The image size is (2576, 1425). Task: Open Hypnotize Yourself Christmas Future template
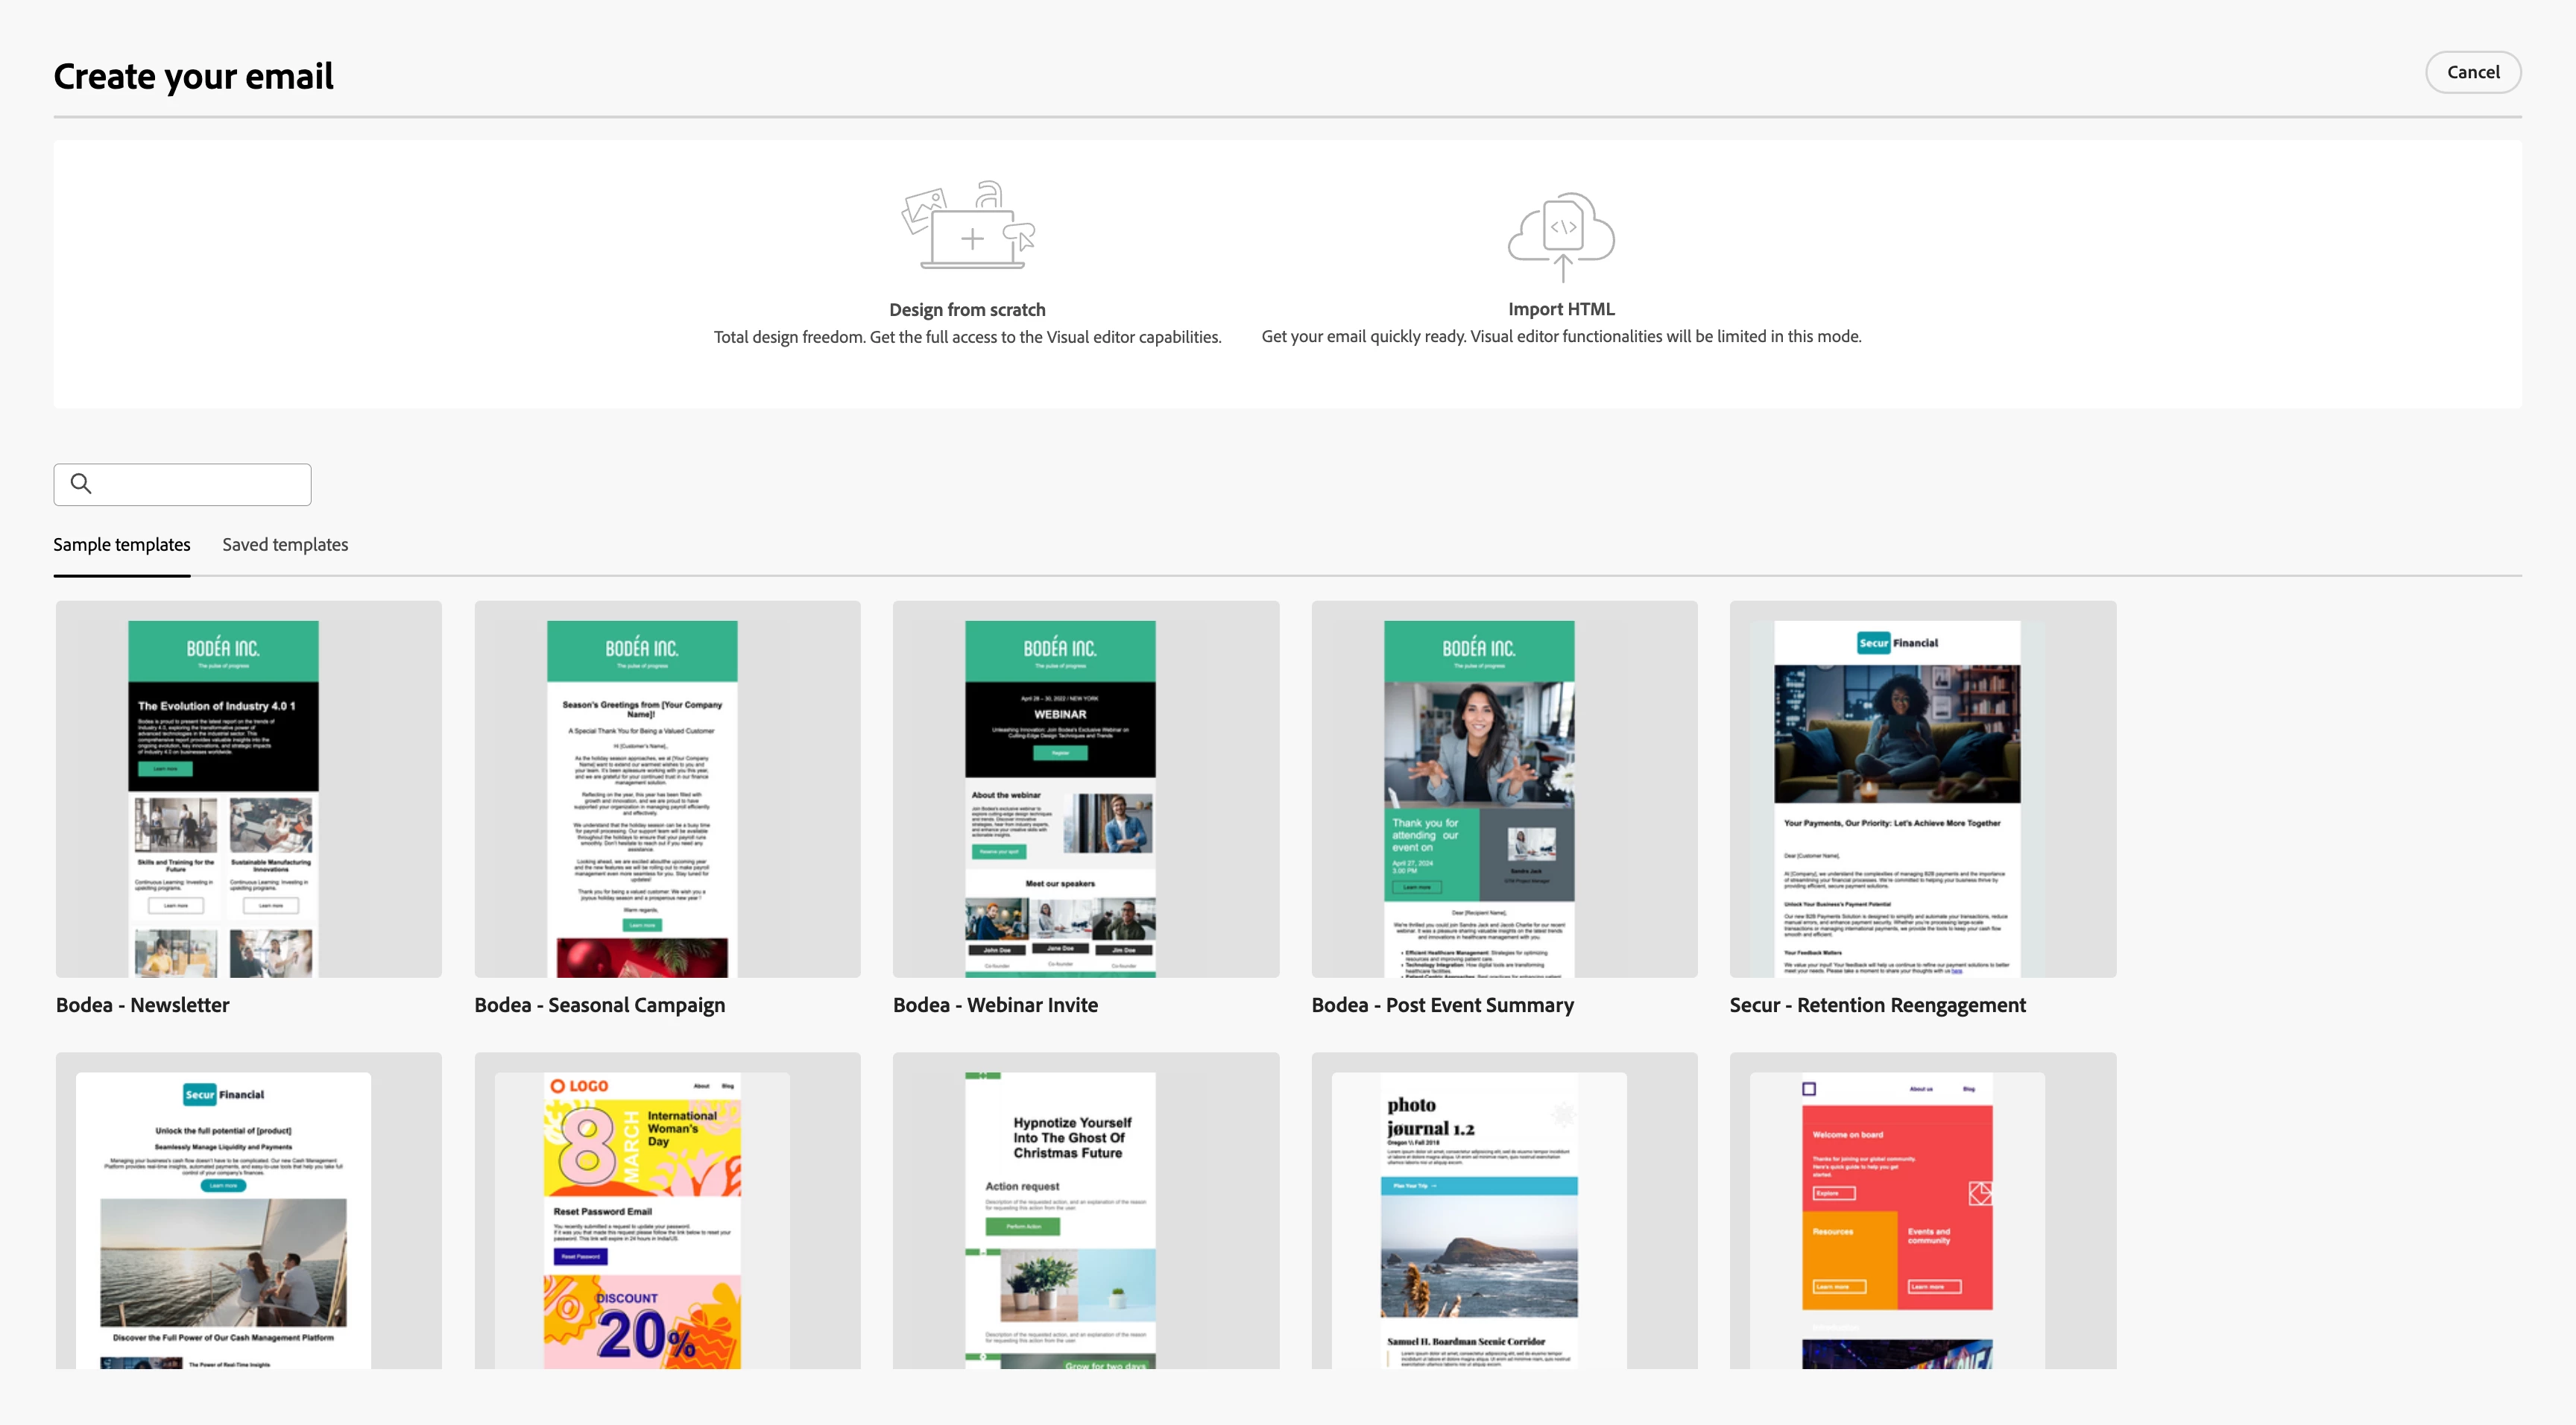click(1085, 1210)
